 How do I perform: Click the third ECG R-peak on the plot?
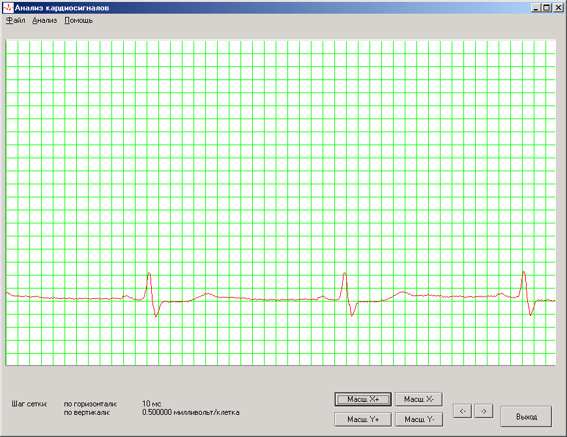pyautogui.click(x=523, y=272)
